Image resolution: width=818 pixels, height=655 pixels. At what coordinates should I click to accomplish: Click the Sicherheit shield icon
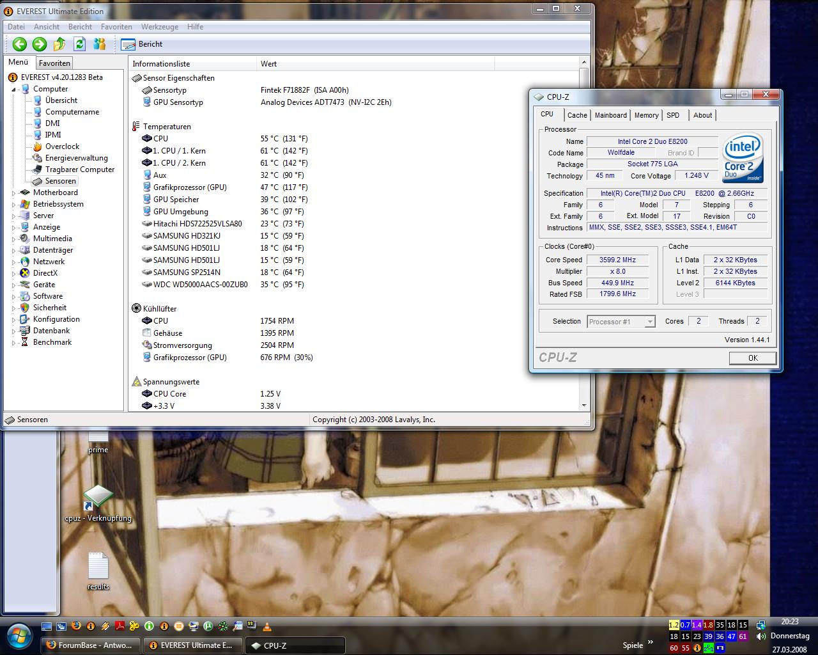(25, 308)
